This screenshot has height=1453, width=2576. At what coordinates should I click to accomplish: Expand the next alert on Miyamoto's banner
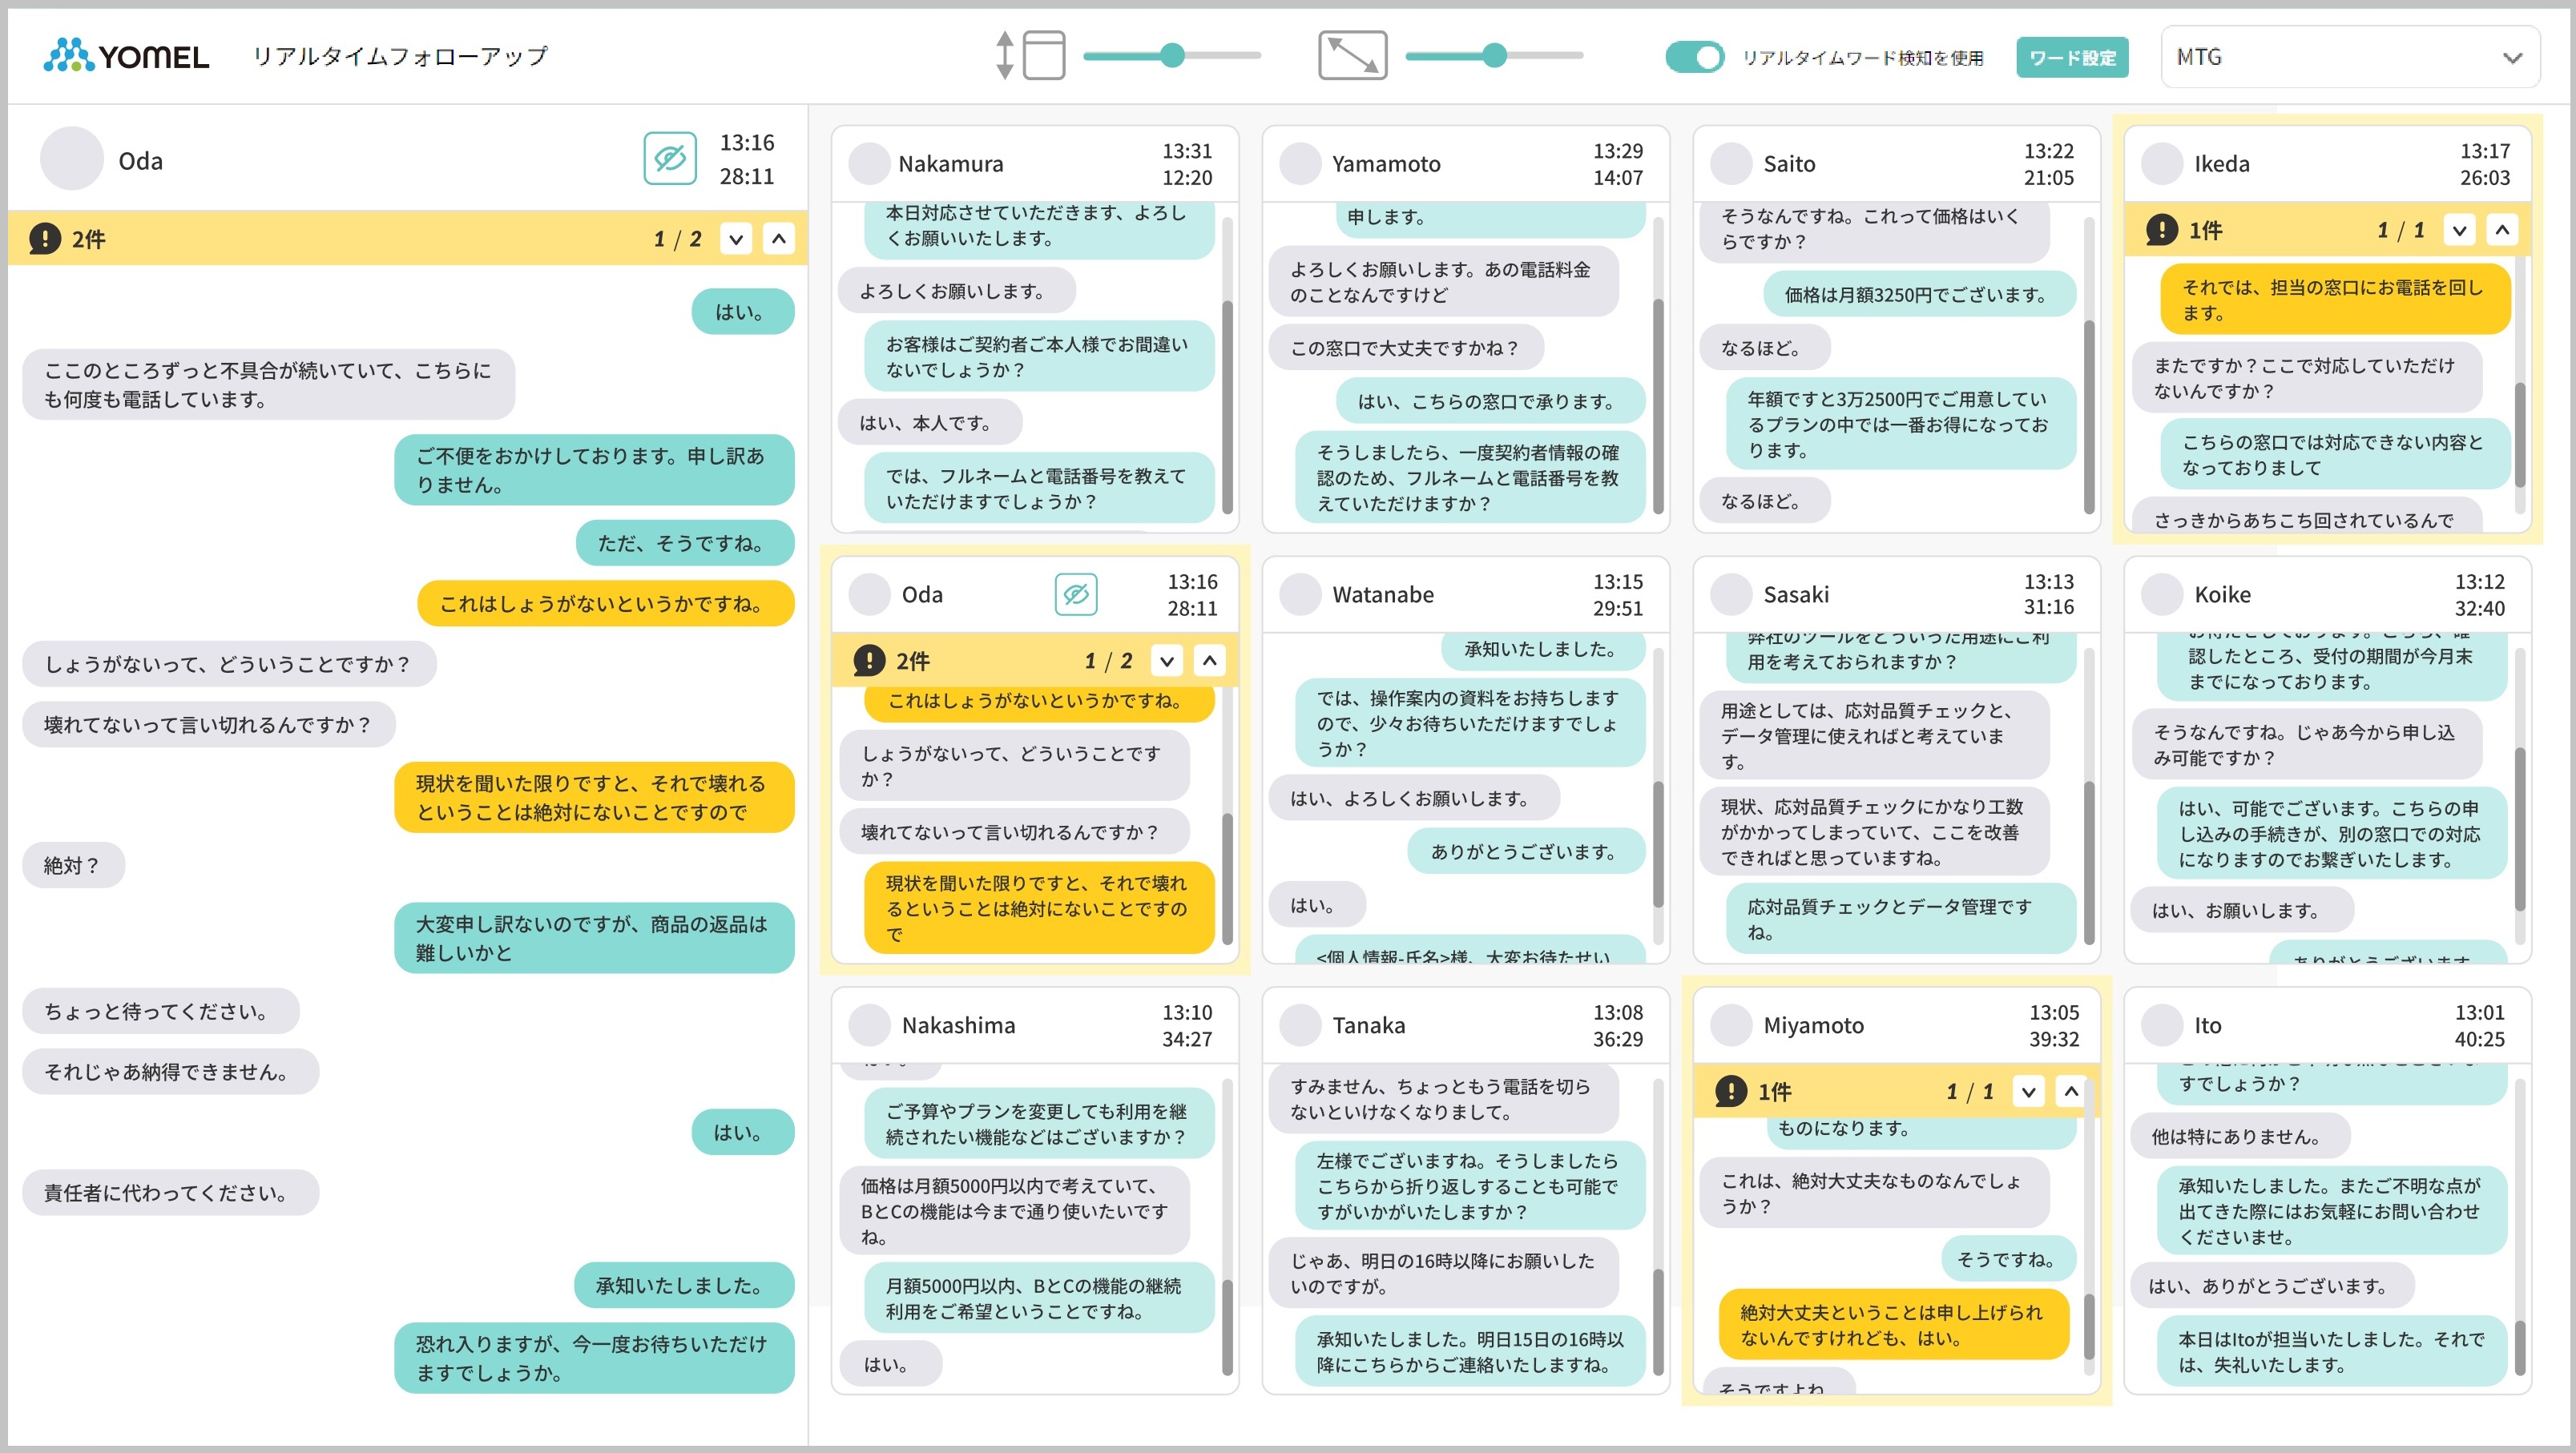(x=2028, y=1091)
